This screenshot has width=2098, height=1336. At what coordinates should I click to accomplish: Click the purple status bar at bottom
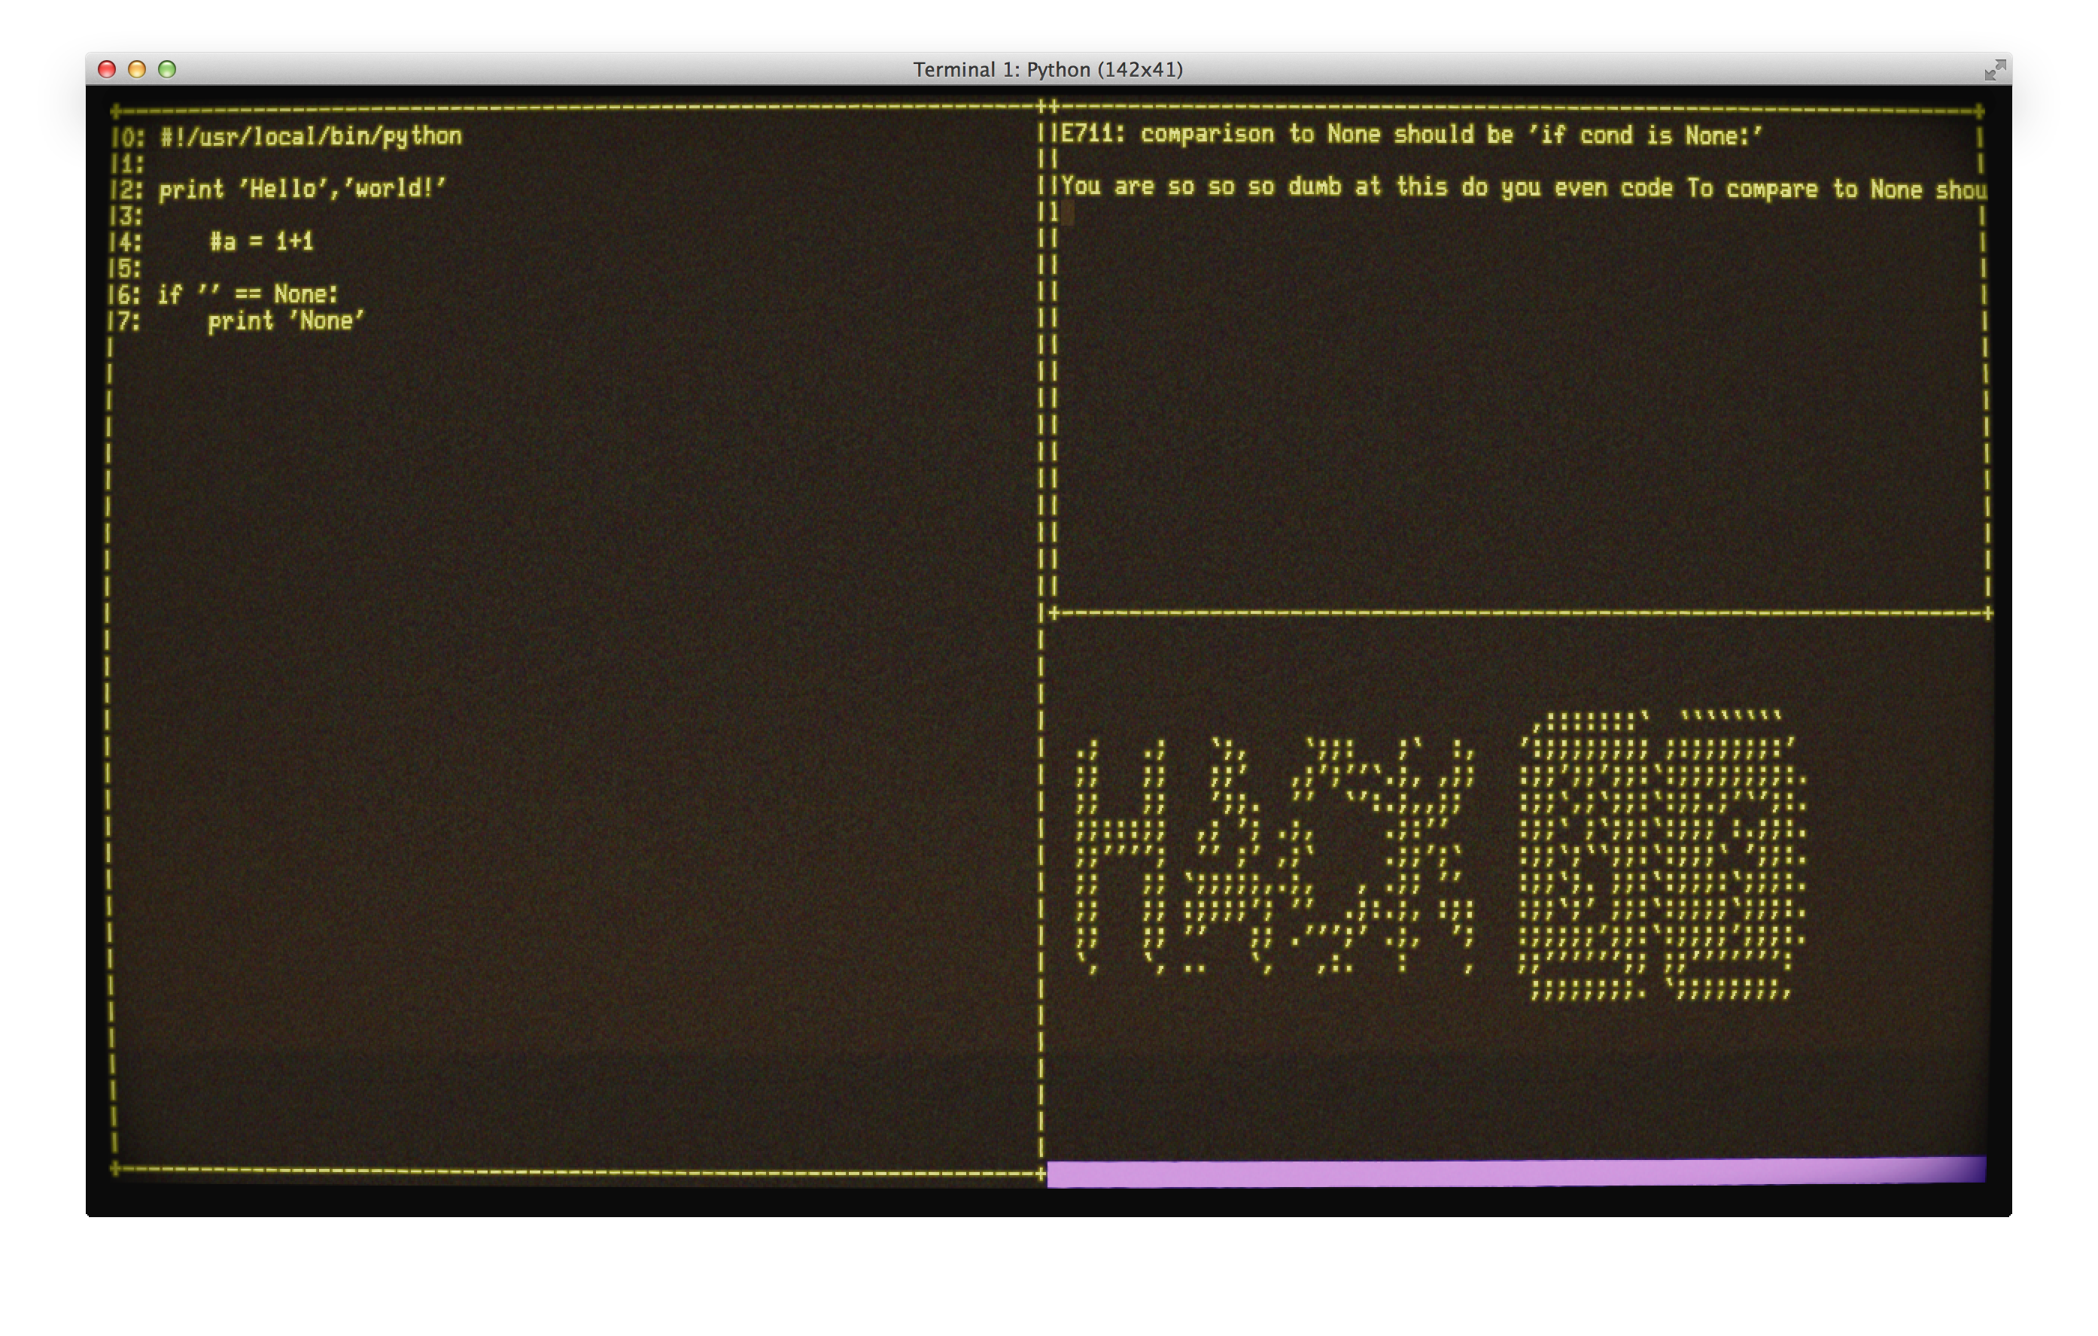tap(1516, 1172)
